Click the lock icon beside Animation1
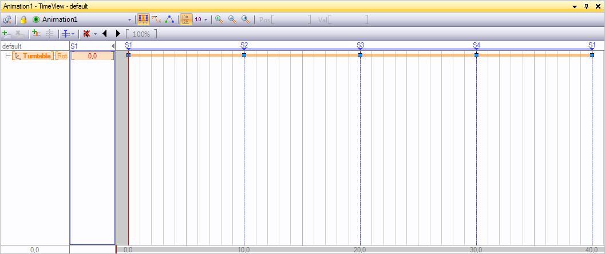This screenshot has width=605, height=254. pyautogui.click(x=23, y=19)
